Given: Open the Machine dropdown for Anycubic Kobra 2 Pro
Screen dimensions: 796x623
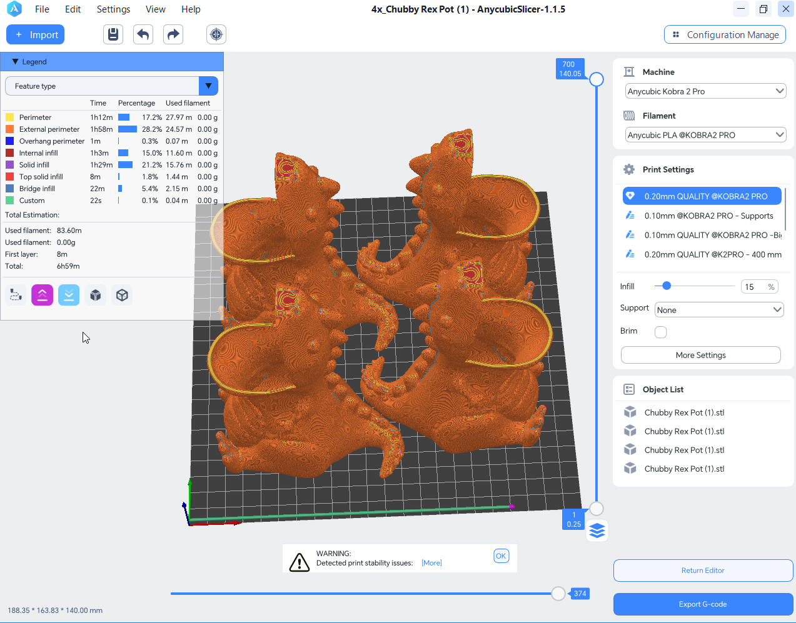Looking at the screenshot, I should coord(705,91).
